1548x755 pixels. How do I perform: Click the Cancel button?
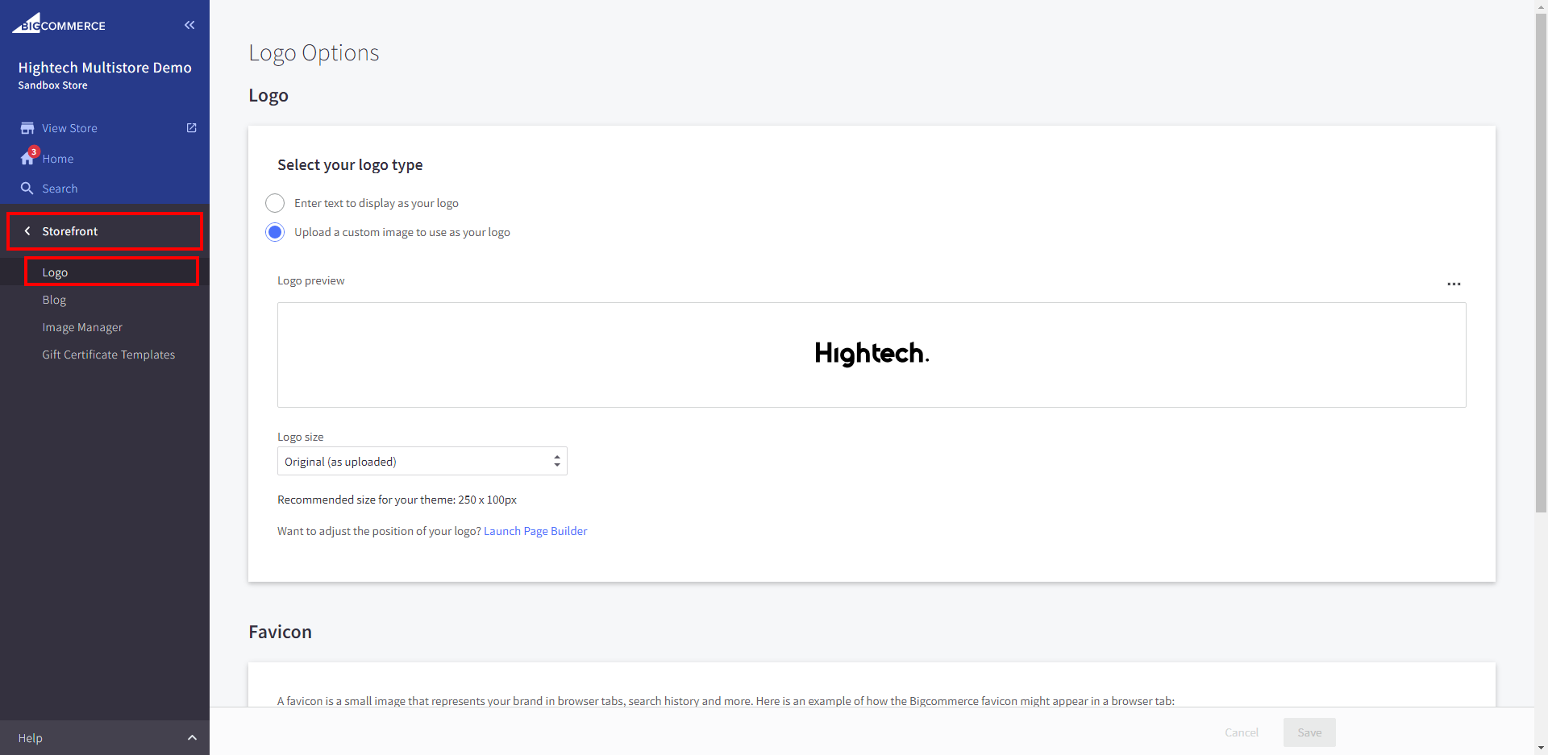pyautogui.click(x=1241, y=732)
